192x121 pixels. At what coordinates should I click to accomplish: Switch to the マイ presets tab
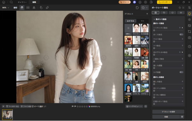[143, 21]
